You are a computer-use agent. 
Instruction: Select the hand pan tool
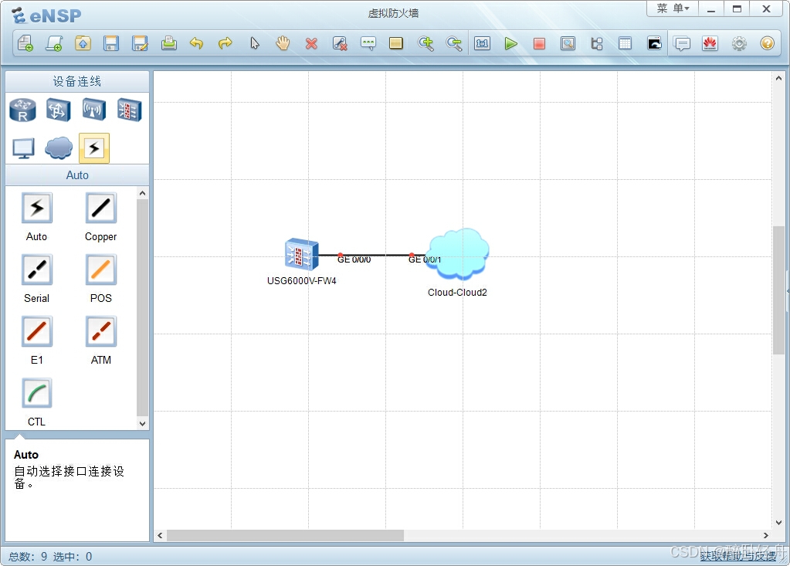click(283, 43)
